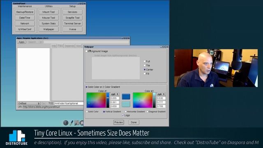
Task: Click Preview in the Wallpaper dialog
Action: 119,123
